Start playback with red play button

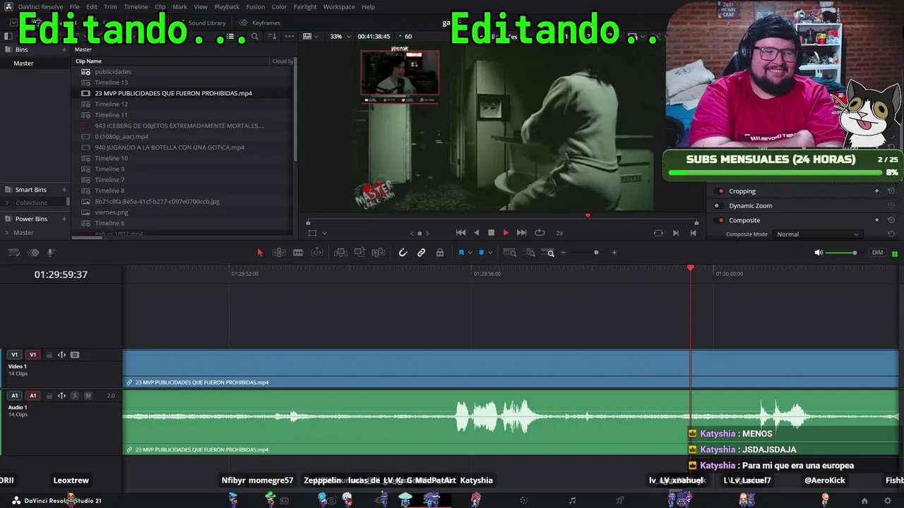506,233
